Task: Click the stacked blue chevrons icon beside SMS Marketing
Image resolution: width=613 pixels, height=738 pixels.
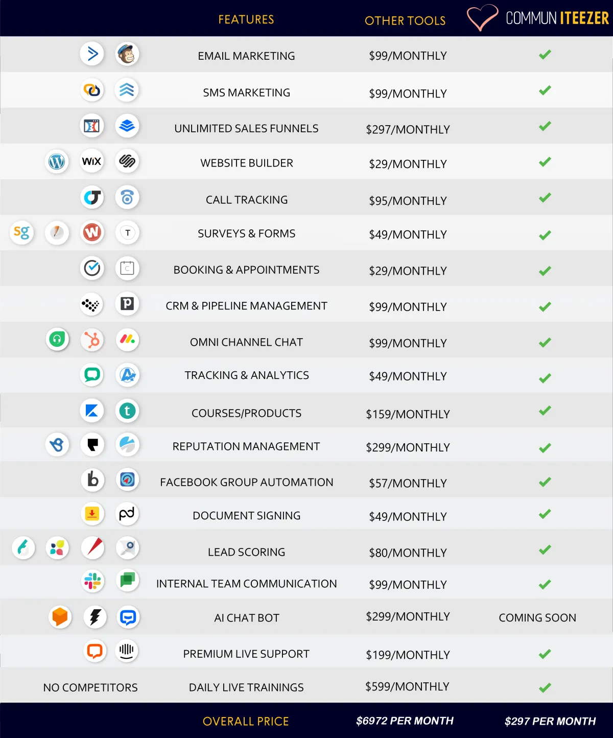Action: 127,90
